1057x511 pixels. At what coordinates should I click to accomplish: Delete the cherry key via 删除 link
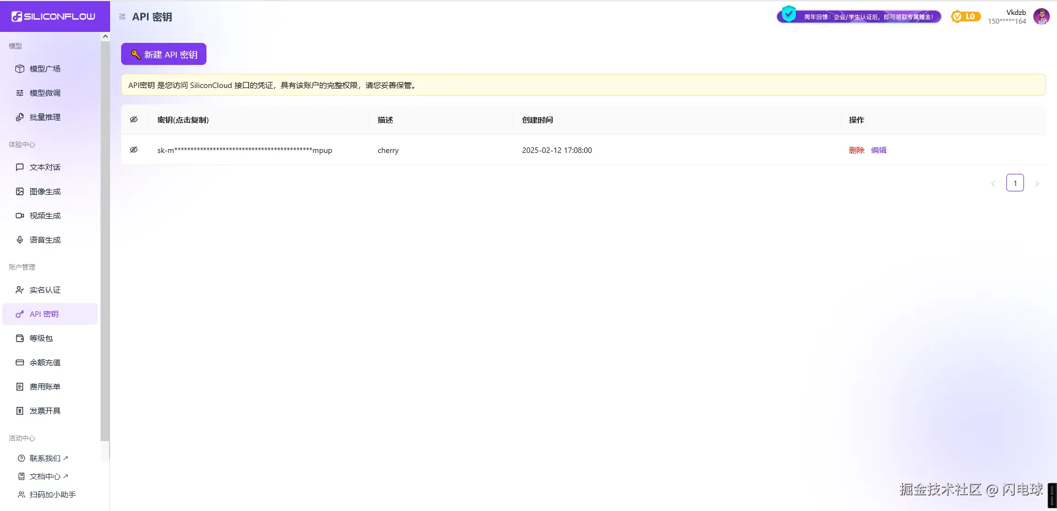(x=856, y=150)
